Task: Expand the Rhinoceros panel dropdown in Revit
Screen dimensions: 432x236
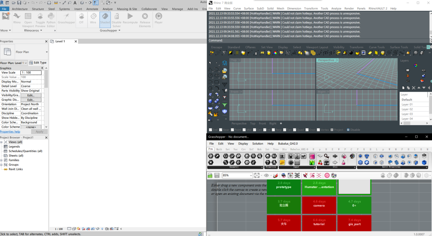Action: click(x=41, y=30)
